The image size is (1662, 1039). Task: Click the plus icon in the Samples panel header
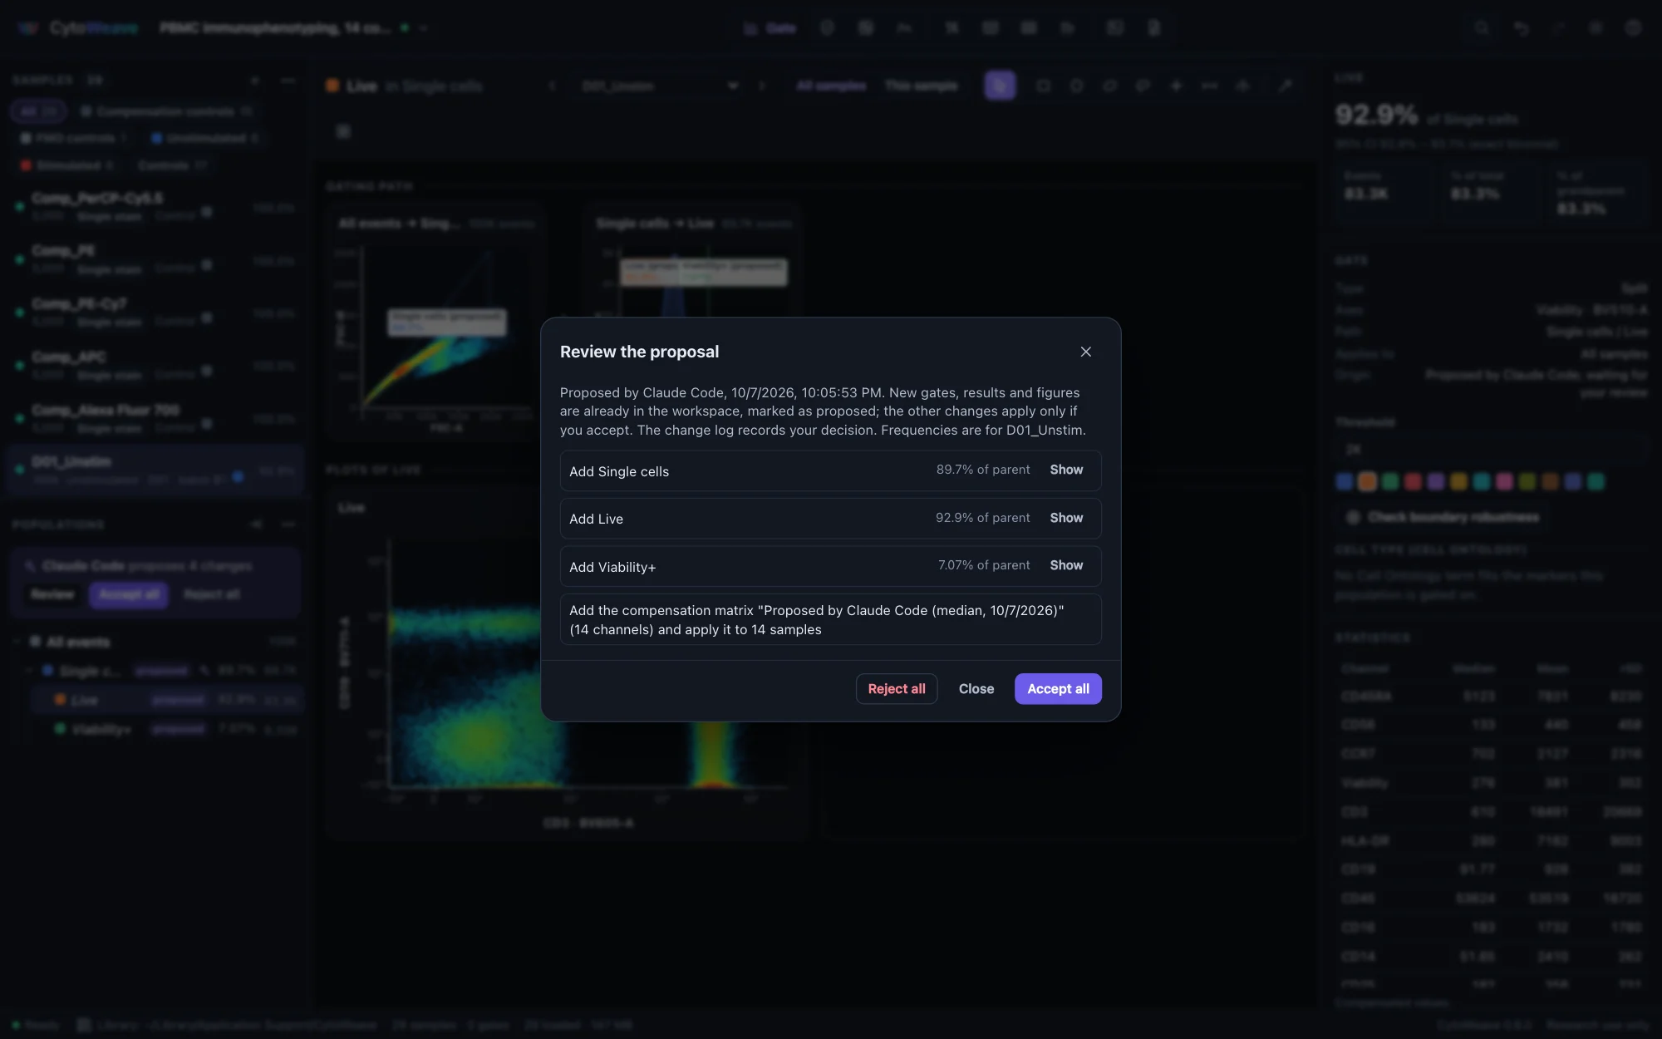coord(255,81)
